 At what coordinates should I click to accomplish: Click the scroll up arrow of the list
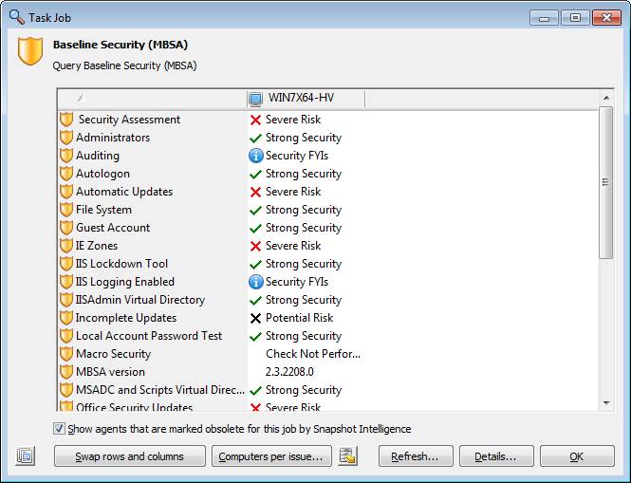pyautogui.click(x=606, y=98)
